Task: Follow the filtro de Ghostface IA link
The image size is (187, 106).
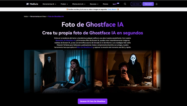Action: click(85, 47)
